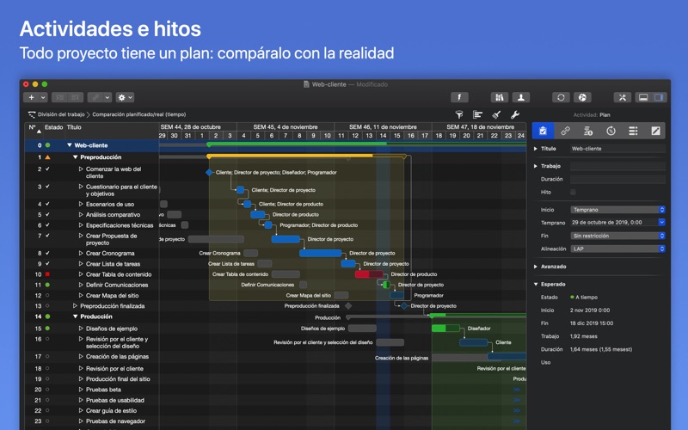Screen dimensions: 688x430
Task: Collapse the Preproducción group
Action: [x=75, y=157]
